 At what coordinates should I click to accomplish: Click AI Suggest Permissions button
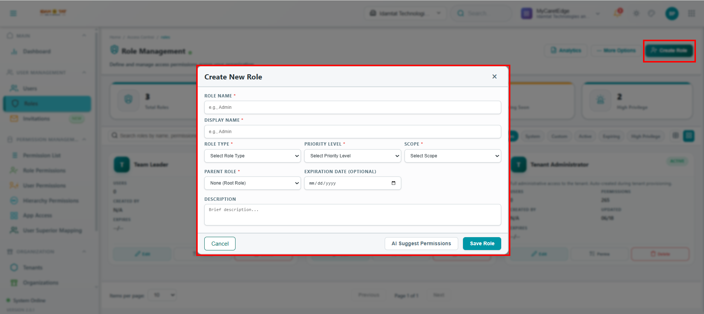(421, 243)
